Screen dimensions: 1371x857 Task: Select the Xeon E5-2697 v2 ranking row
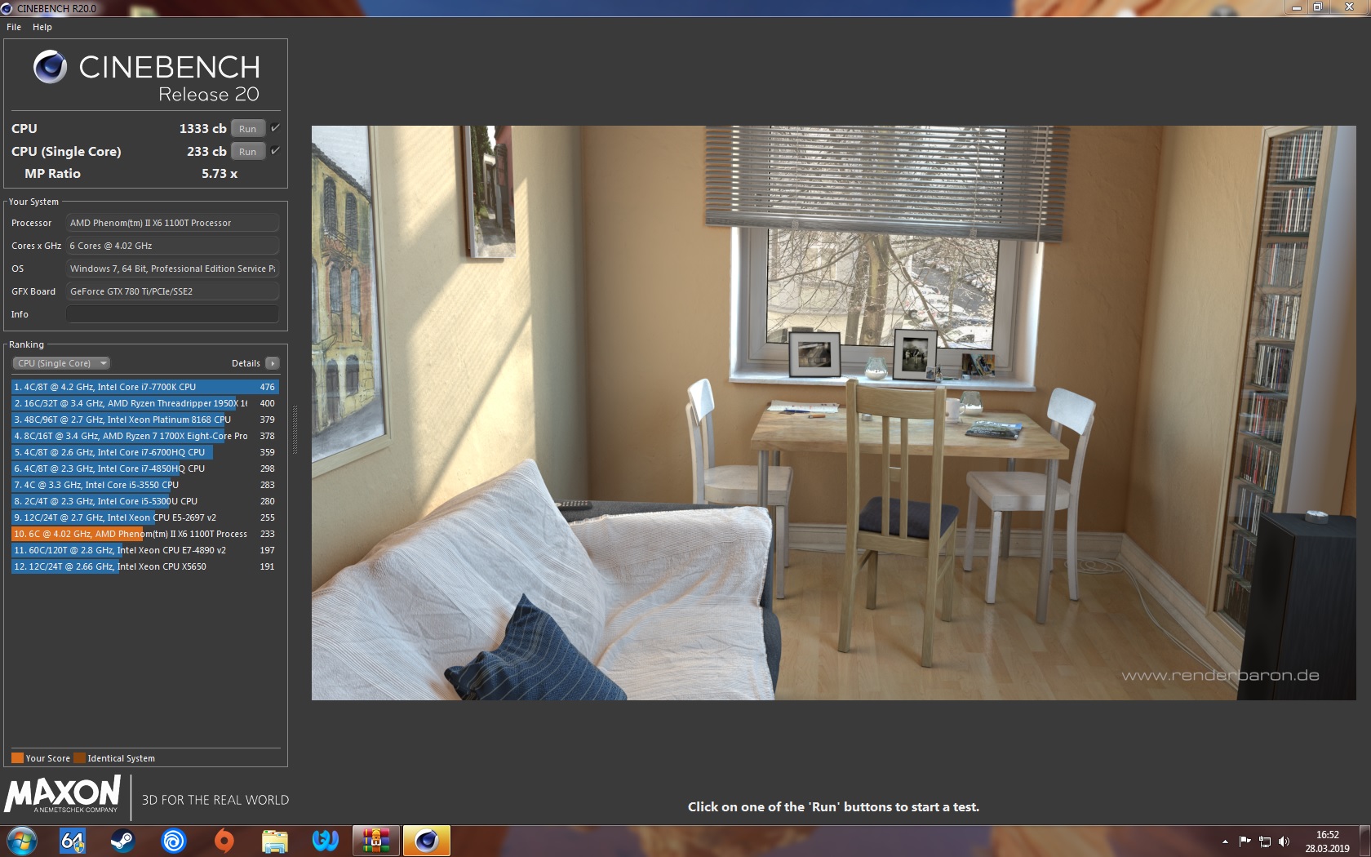pyautogui.click(x=145, y=517)
